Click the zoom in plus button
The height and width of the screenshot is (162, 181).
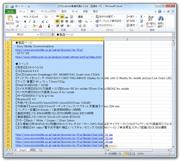click(x=169, y=154)
